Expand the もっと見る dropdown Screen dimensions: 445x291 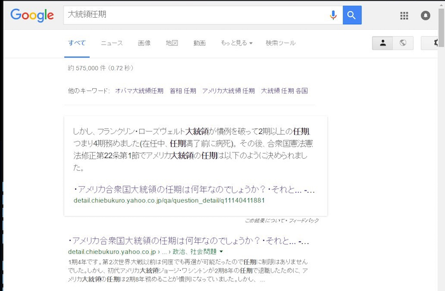pos(236,43)
